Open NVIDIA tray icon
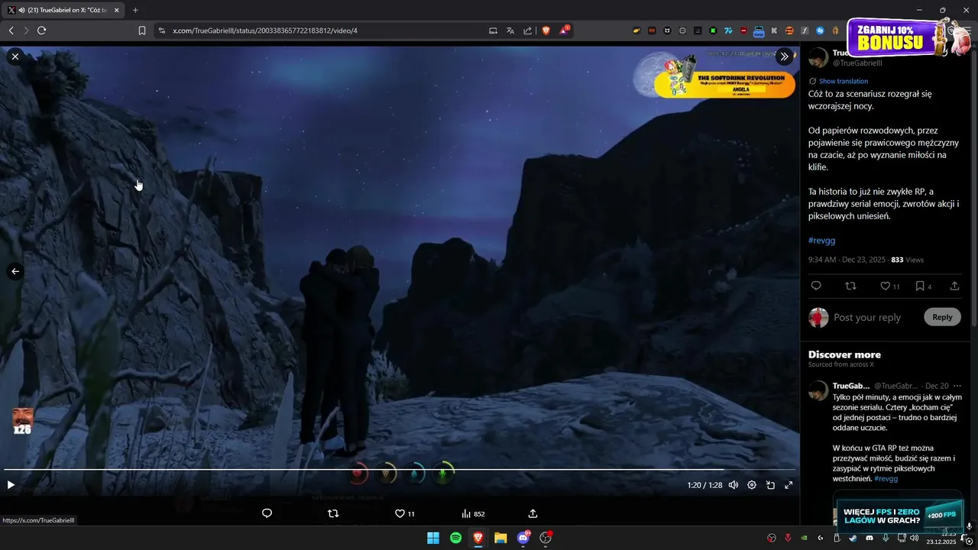Viewport: 978px width, 550px height. pyautogui.click(x=805, y=538)
